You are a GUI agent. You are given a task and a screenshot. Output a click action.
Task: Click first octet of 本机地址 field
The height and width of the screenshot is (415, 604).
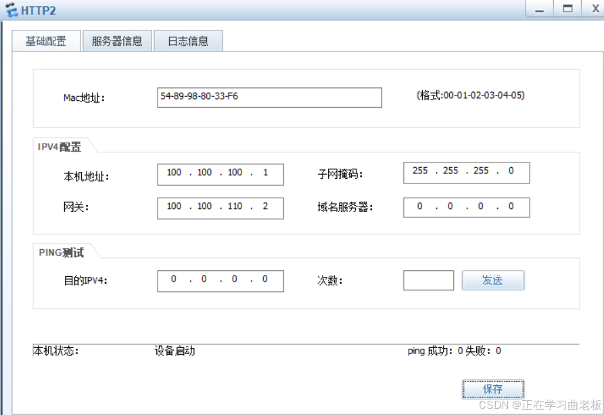tap(174, 173)
